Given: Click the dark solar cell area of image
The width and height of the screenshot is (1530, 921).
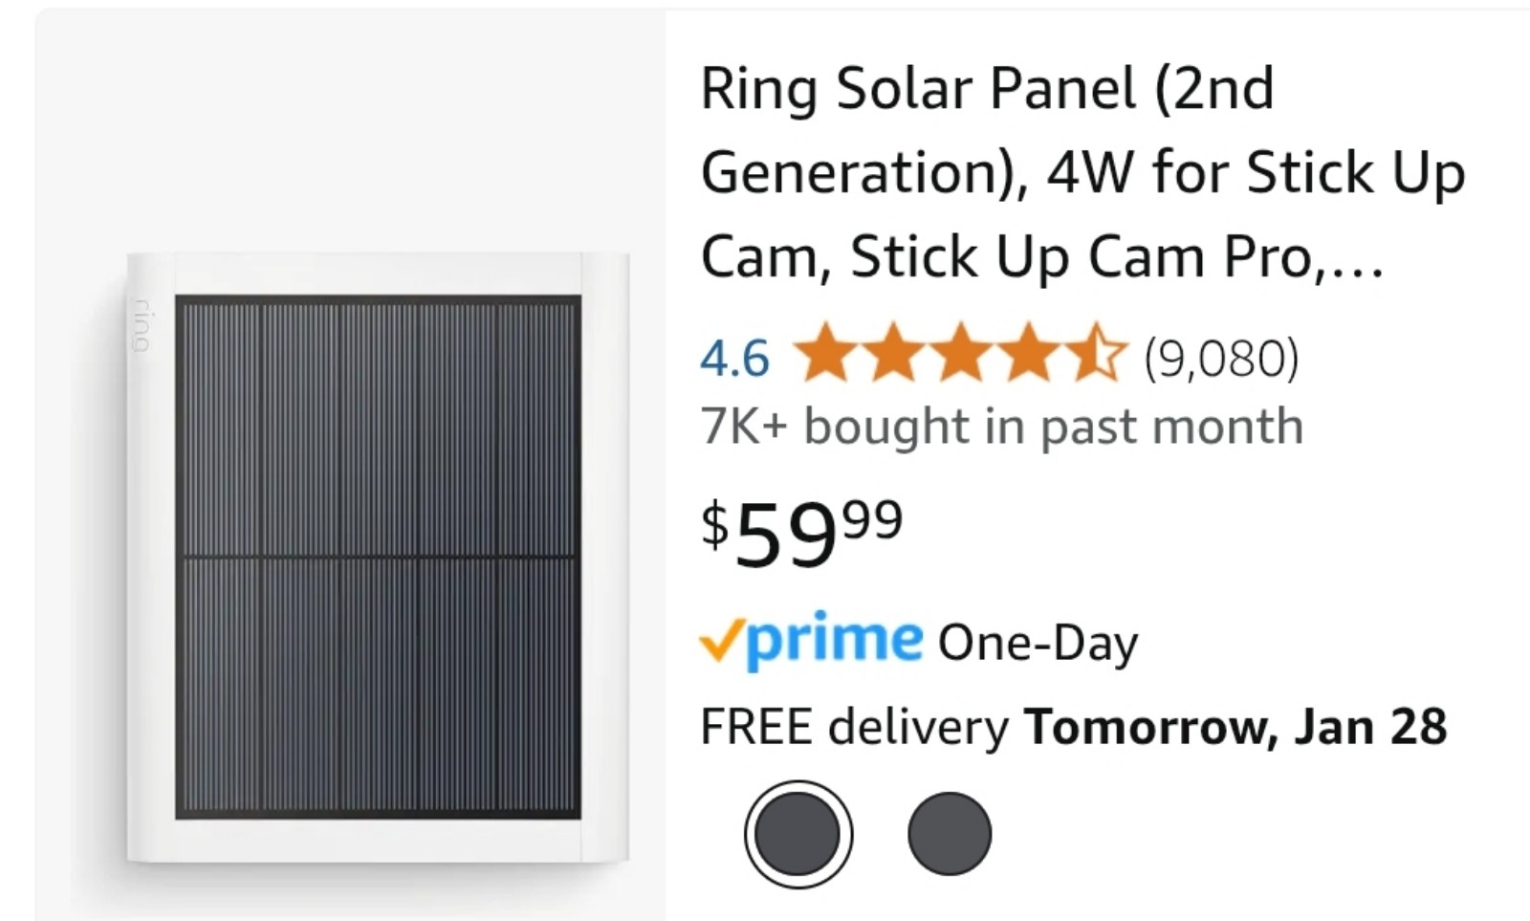Looking at the screenshot, I should [378, 557].
